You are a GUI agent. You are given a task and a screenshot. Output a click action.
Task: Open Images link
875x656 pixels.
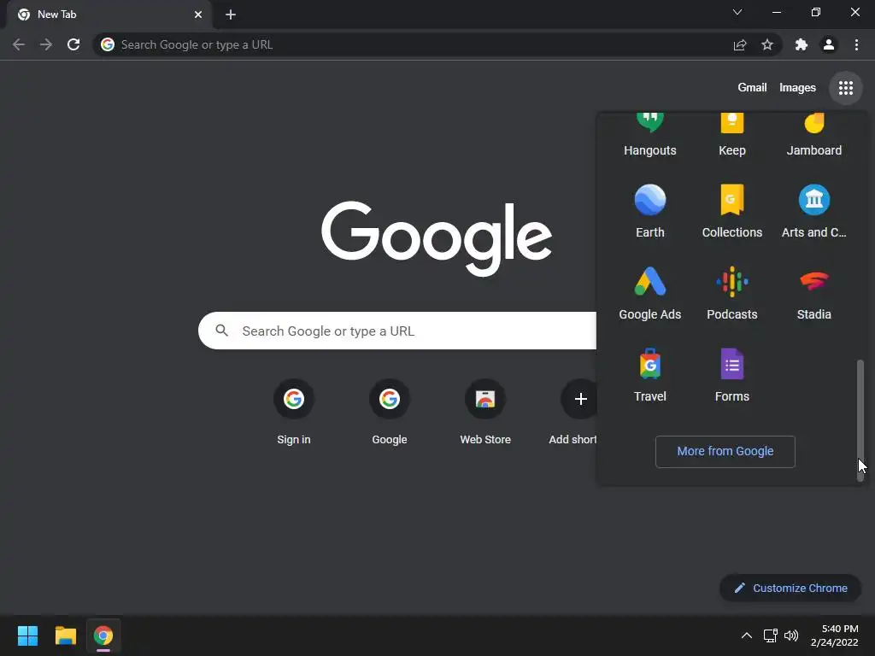[797, 88]
